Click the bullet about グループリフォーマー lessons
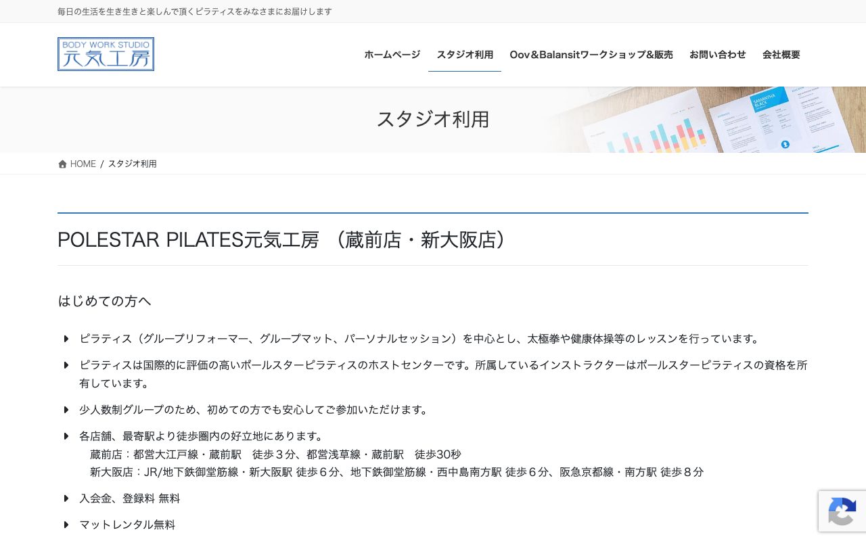The image size is (866, 541). tap(420, 339)
